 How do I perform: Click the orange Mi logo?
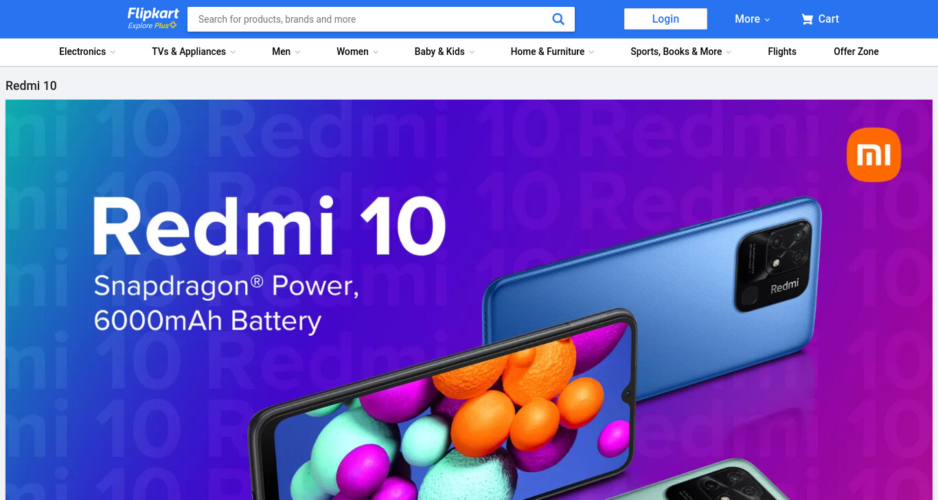873,155
